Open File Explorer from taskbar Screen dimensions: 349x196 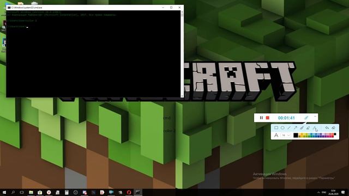pos(31,192)
